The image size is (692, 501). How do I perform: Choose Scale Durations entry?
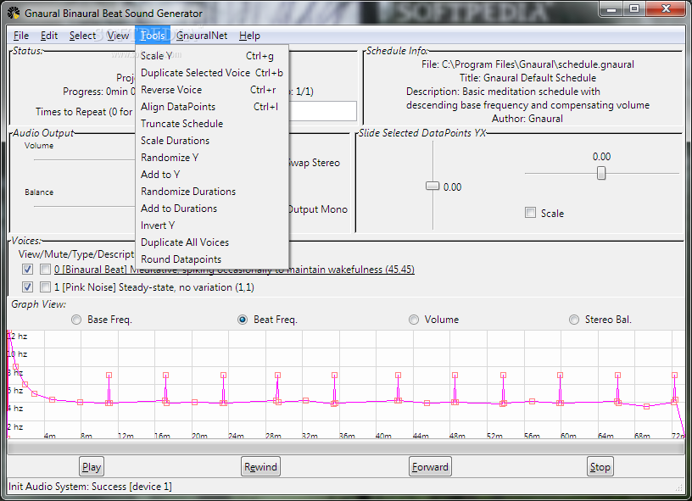(212, 141)
